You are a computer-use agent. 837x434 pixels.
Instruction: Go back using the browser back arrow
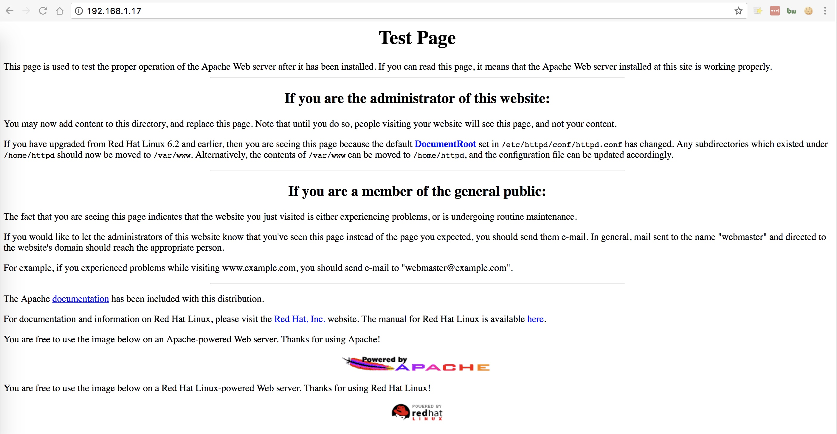point(10,11)
